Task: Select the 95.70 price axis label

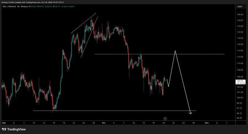Action: pyautogui.click(x=240, y=113)
